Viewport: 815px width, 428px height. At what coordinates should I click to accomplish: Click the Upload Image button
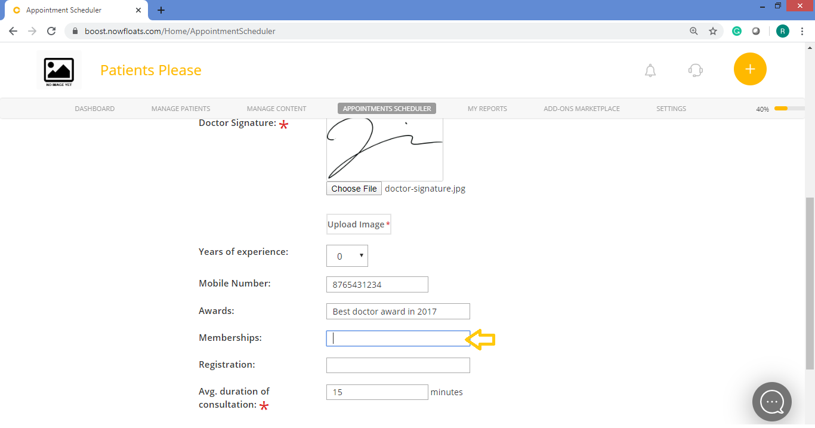(359, 224)
